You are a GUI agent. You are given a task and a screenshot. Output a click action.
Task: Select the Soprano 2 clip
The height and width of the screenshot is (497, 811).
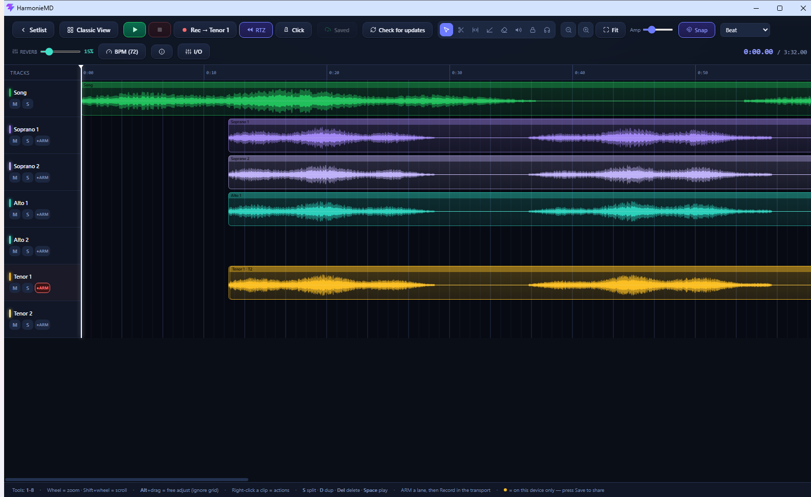(520, 172)
